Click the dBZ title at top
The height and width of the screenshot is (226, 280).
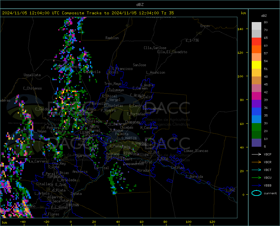click(140, 5)
